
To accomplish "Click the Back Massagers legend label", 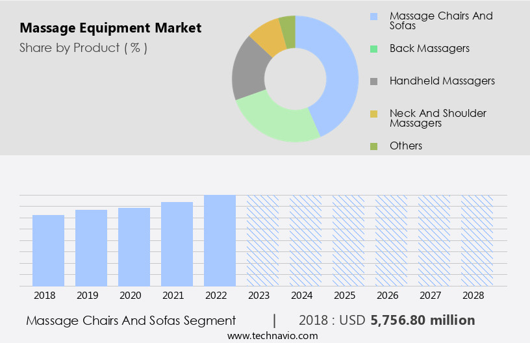I will click(x=429, y=49).
